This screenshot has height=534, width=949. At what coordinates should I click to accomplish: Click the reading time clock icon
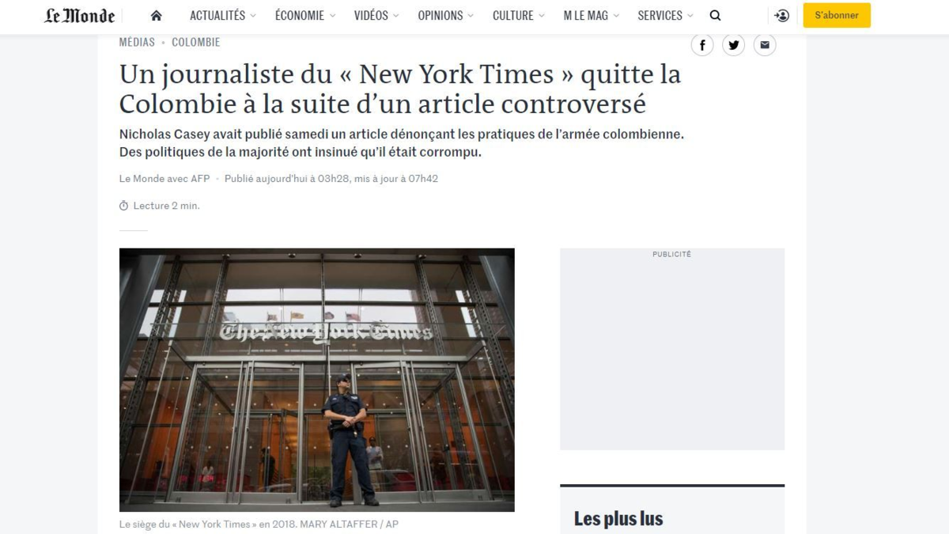123,206
